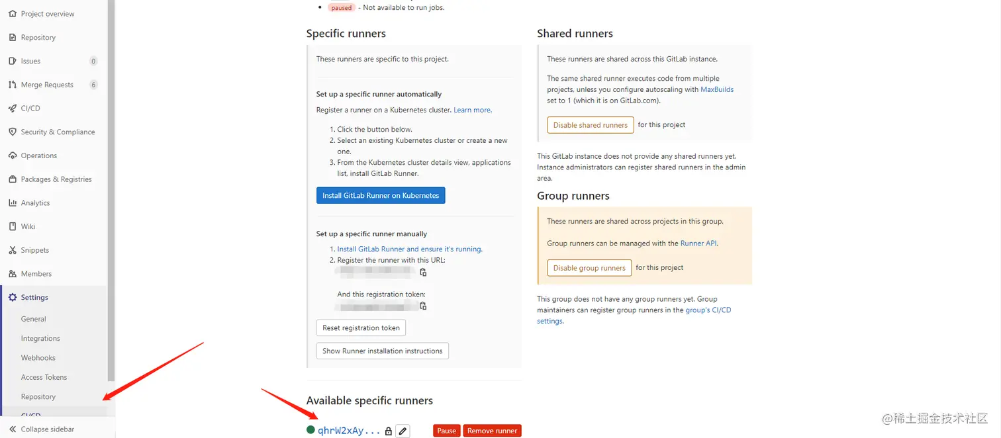Click Disable shared runners button
Image resolution: width=1001 pixels, height=438 pixels.
[591, 125]
